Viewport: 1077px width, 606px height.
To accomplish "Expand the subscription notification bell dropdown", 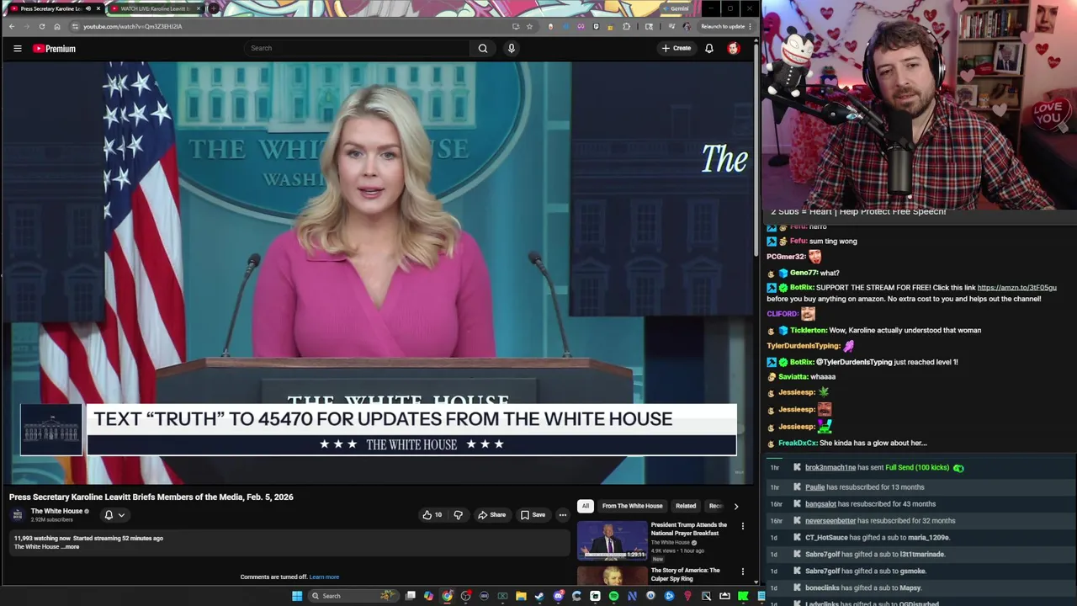I will click(x=114, y=515).
